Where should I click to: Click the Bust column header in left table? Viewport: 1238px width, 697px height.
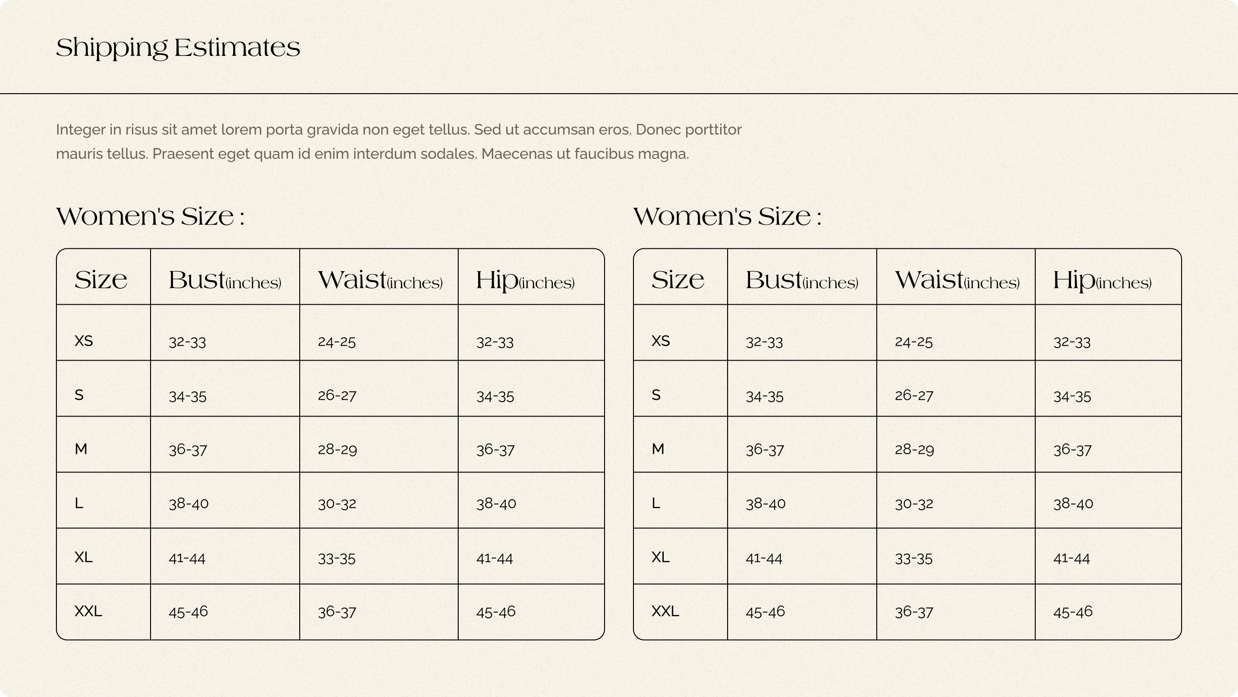pyautogui.click(x=225, y=280)
